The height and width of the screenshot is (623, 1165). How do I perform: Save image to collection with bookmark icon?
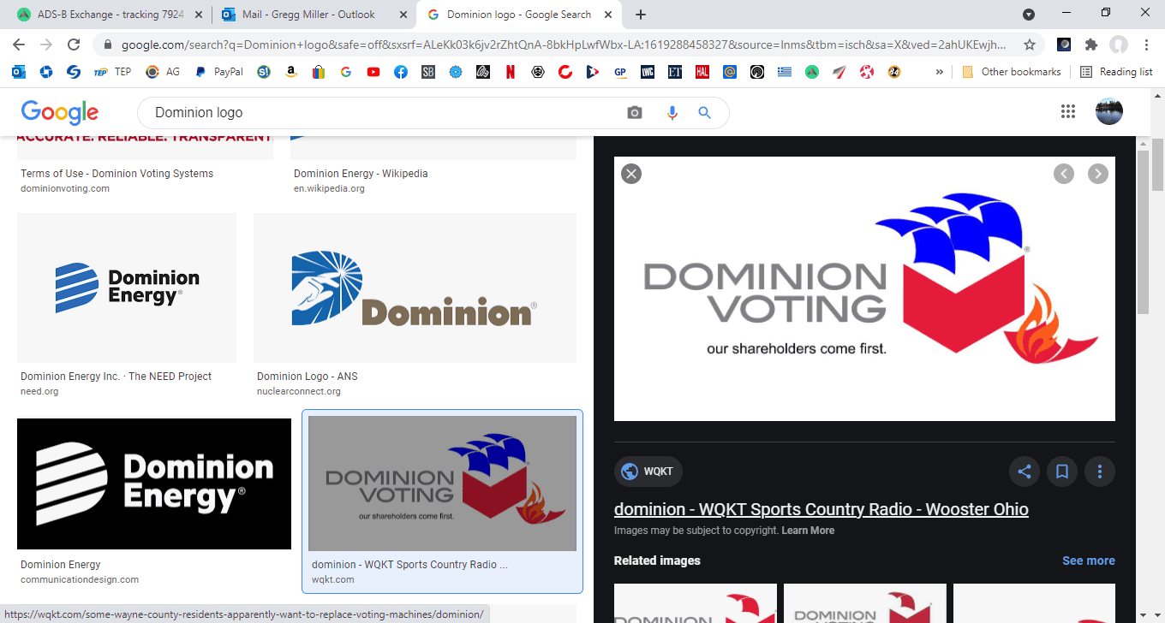1062,472
